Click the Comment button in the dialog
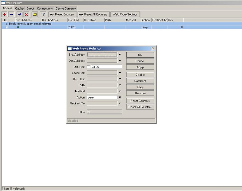The height and width of the screenshot is (191, 242). pyautogui.click(x=140, y=81)
